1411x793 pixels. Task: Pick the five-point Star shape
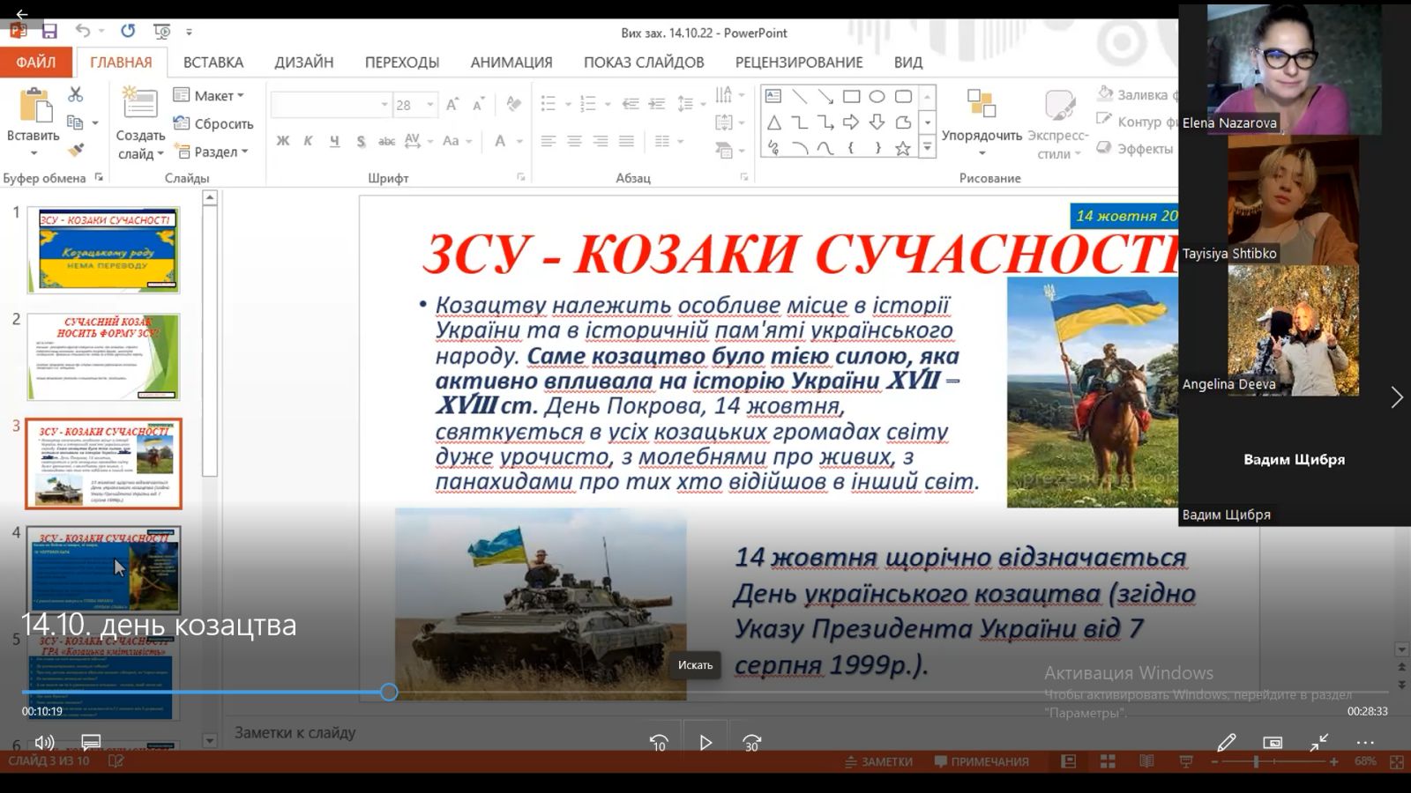click(903, 148)
